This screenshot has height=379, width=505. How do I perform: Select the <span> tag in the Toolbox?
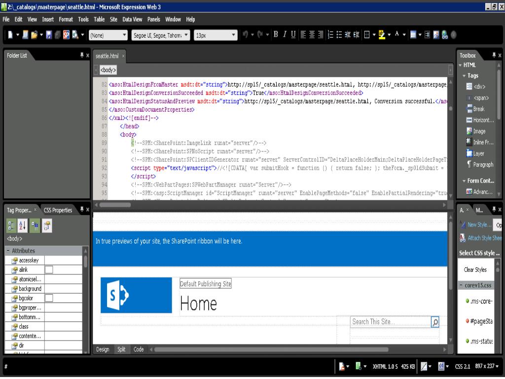pyautogui.click(x=478, y=98)
